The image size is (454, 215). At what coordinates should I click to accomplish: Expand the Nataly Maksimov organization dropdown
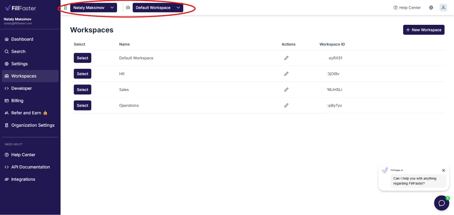[93, 8]
